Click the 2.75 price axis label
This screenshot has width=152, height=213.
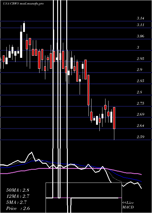[140, 103]
